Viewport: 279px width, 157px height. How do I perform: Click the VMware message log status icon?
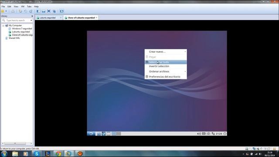[x=275, y=148]
